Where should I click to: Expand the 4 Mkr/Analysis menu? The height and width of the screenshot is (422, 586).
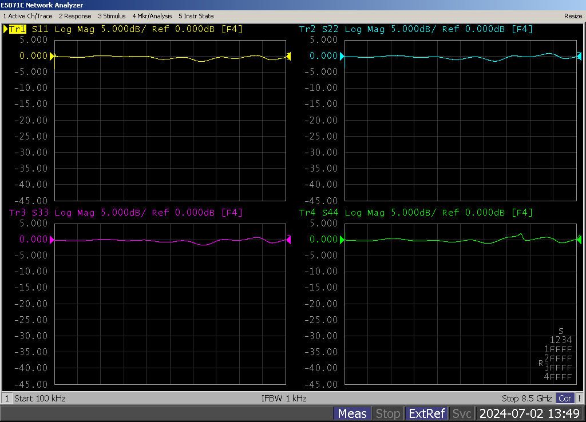point(152,16)
